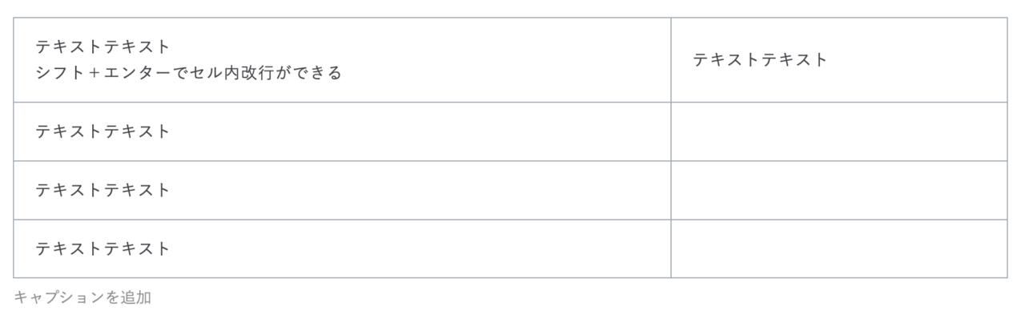
Task: Select the second row's left text cell
Action: pyautogui.click(x=342, y=131)
